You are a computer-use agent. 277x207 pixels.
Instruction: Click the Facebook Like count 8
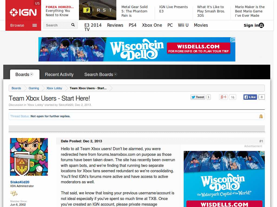[x=262, y=97]
